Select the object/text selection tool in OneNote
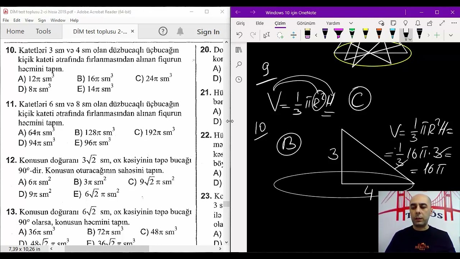Viewport: 460px width, 259px height. coord(267,35)
